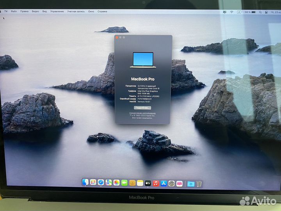The image size is (281, 211).
Task: Switch to Apple TV in the Dock
Action: (x=148, y=183)
